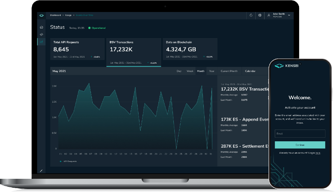The width and height of the screenshot is (335, 192).
Task: Select the usage chart icon in sidebar
Action: [x=41, y=42]
